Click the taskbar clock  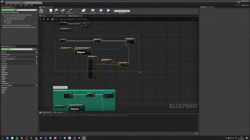(x=241, y=138)
